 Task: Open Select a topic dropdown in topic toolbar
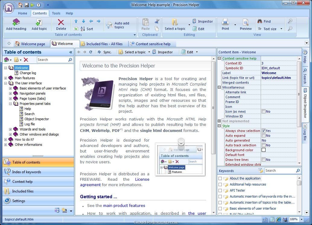click(149, 52)
